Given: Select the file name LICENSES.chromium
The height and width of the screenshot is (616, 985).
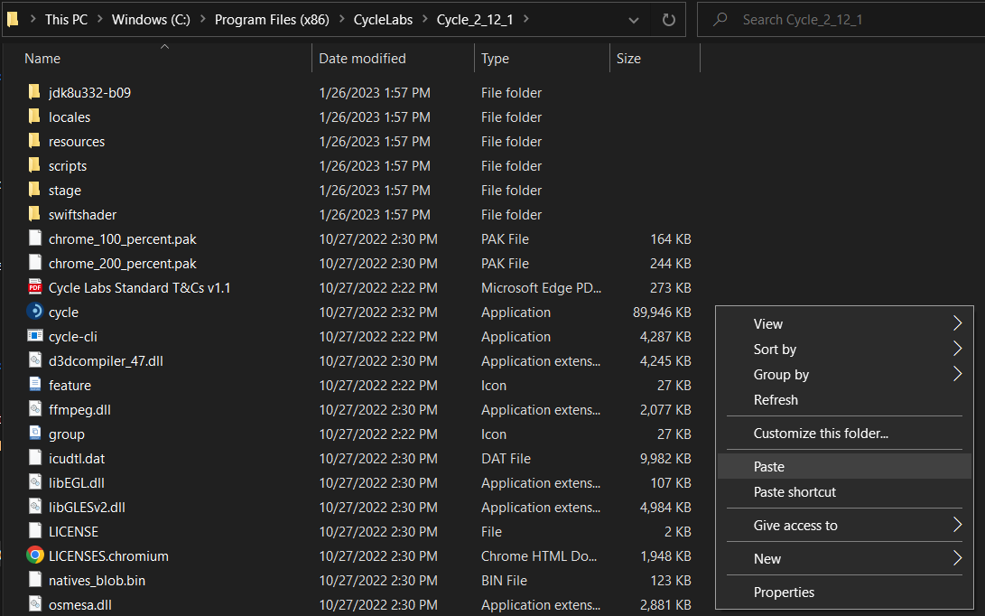Looking at the screenshot, I should tap(108, 556).
